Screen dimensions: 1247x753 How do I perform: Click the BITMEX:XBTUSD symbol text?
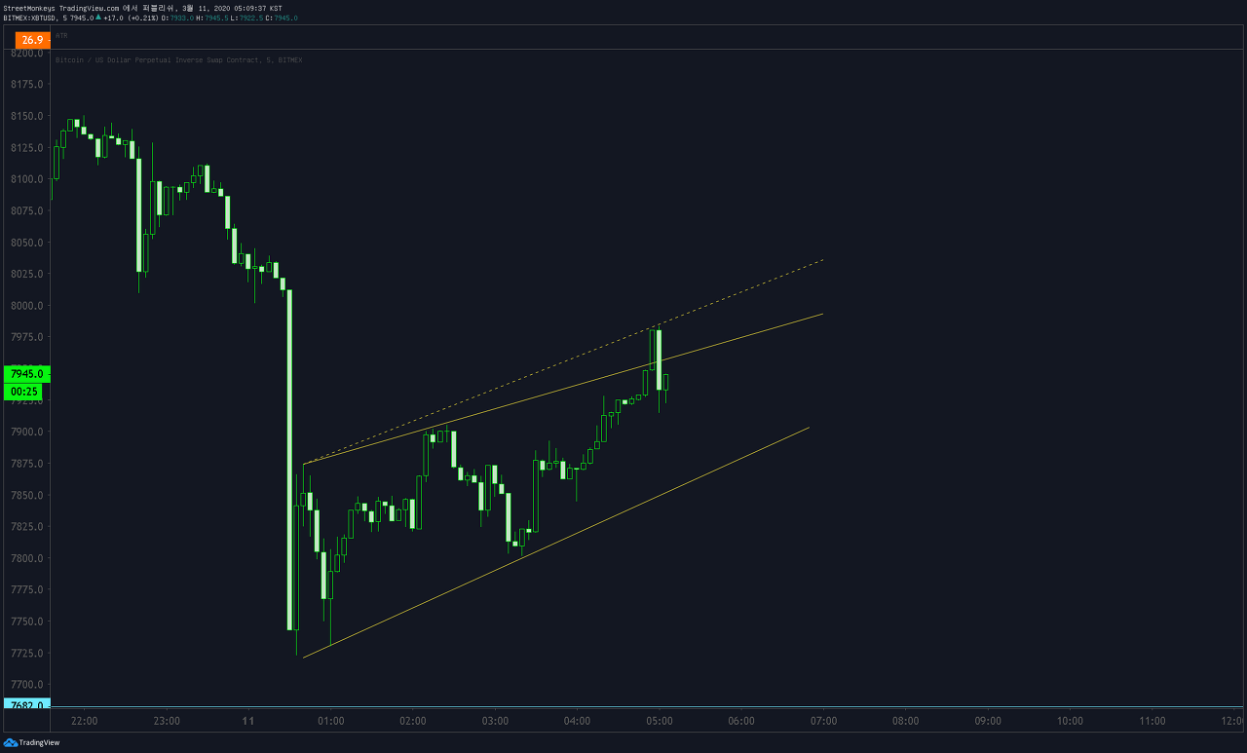pos(29,18)
